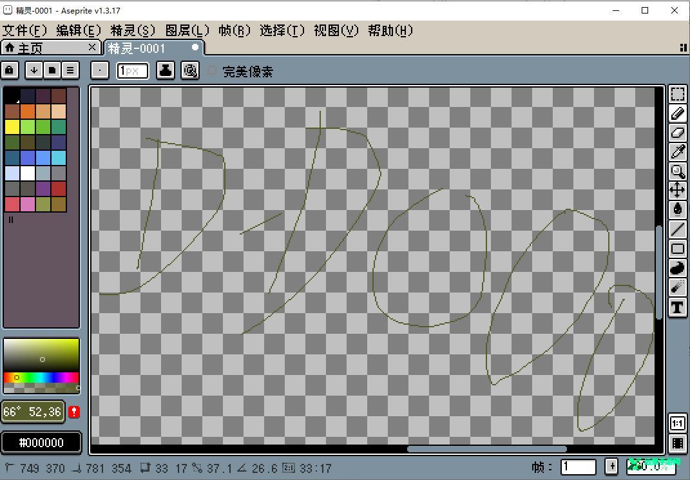Open the 文件(F) menu

tap(24, 30)
